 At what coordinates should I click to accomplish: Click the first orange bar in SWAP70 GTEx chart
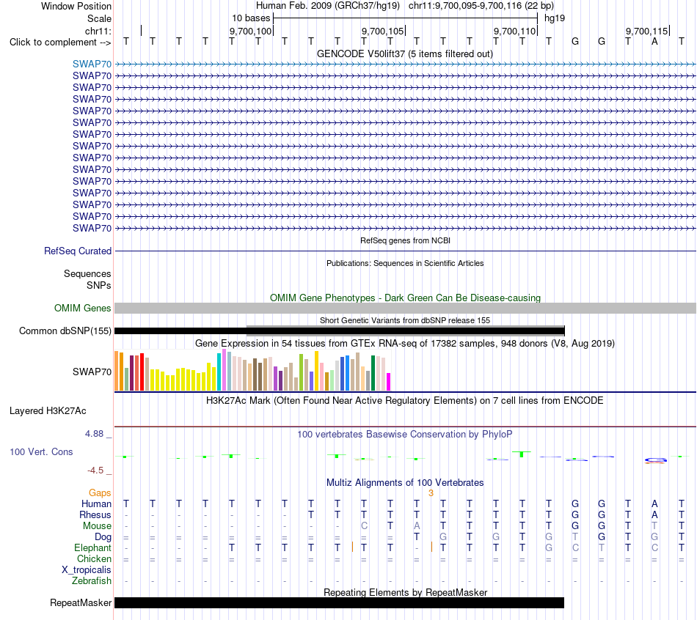[x=117, y=371]
